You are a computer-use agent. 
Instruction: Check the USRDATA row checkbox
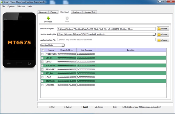pos(42,85)
